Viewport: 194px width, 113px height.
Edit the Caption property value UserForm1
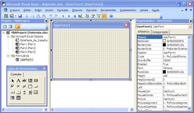click(175, 53)
